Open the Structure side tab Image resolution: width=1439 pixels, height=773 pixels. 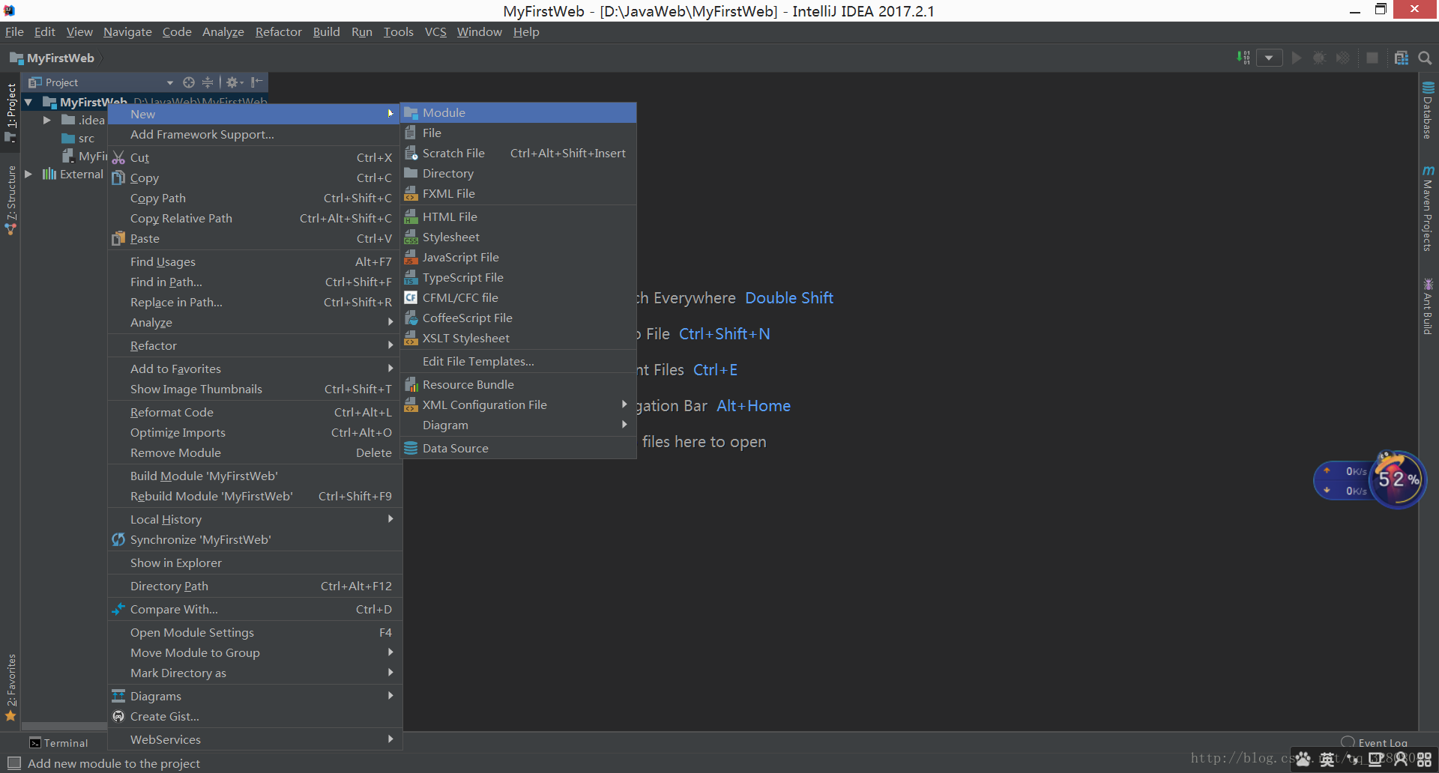(x=10, y=200)
